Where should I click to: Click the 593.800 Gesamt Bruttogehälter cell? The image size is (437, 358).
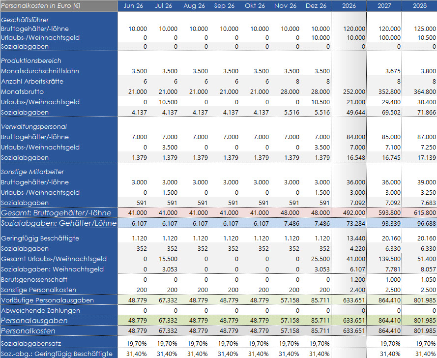[x=389, y=213]
